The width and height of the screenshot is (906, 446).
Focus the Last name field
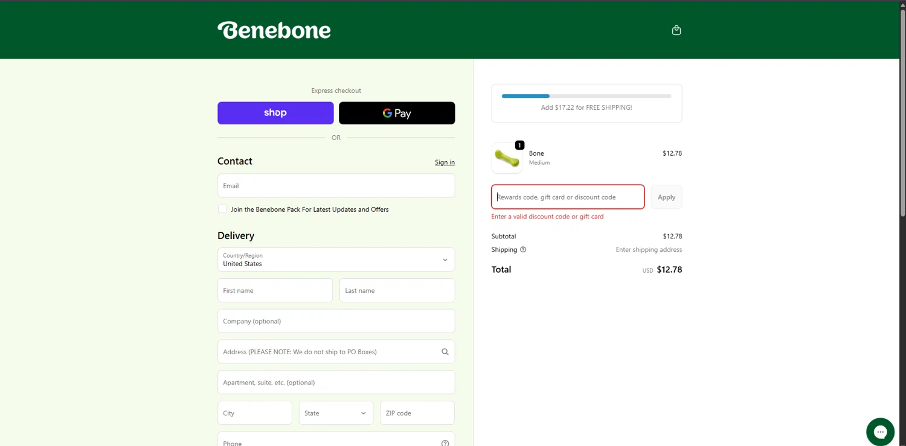397,290
